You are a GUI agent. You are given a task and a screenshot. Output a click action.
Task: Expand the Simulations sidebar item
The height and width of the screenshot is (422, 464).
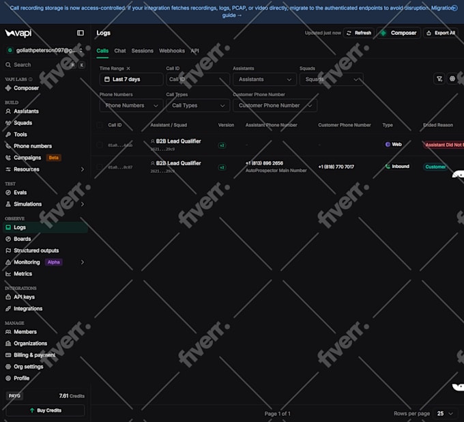[83, 204]
